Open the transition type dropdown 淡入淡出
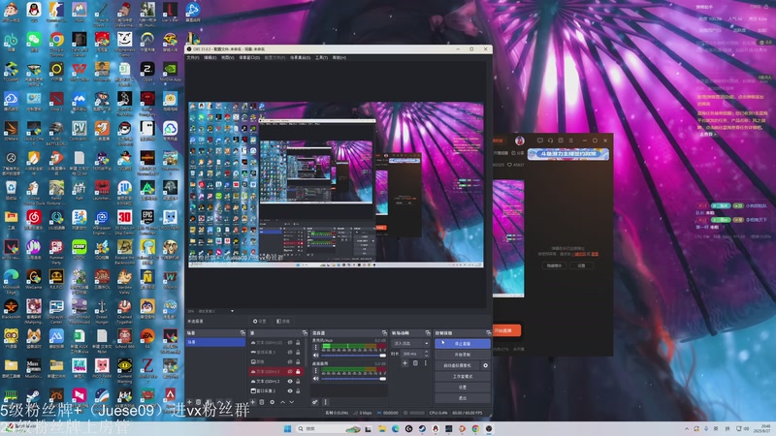Viewport: 776px width, 436px height. (410, 343)
